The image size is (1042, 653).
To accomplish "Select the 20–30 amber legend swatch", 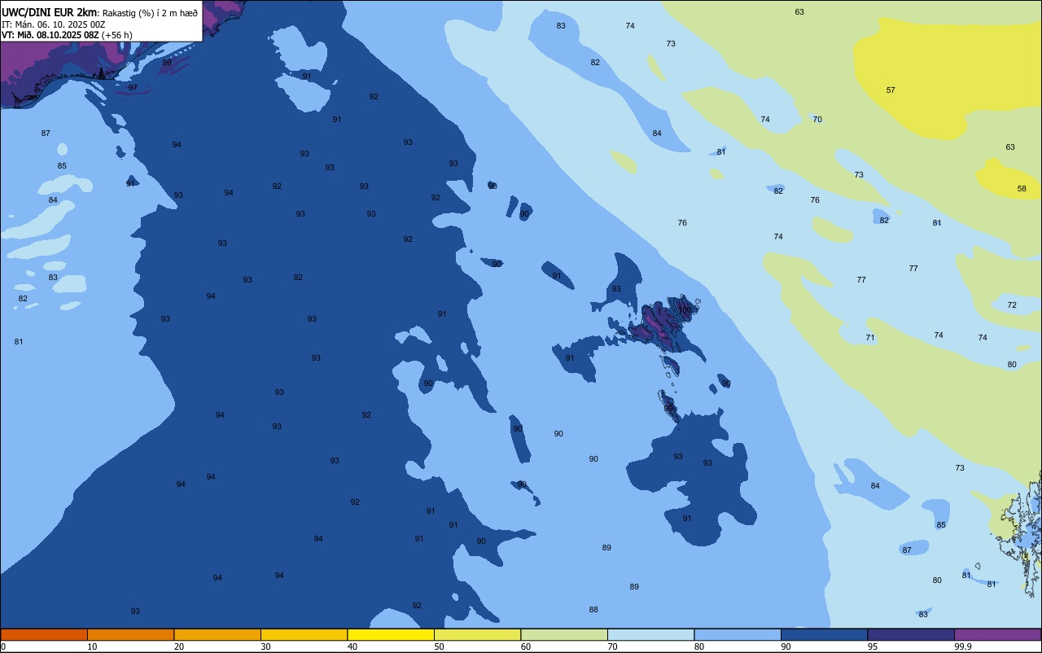I will (217, 634).
